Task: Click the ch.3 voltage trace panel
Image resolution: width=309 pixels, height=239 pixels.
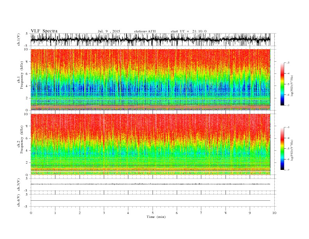Action: 153,185
